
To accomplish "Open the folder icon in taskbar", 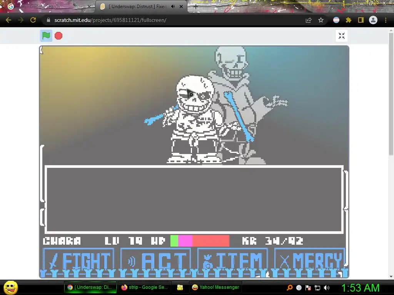I will tap(180, 287).
